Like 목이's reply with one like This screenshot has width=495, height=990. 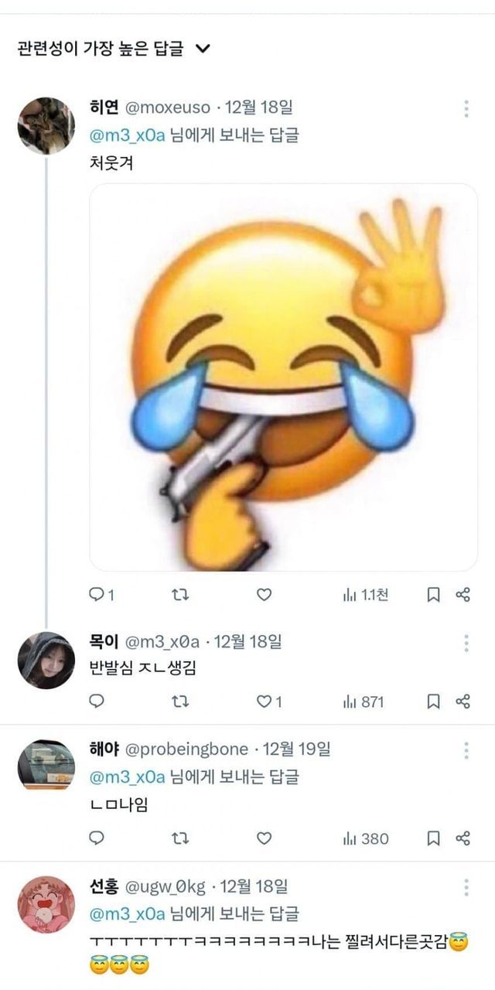click(264, 702)
